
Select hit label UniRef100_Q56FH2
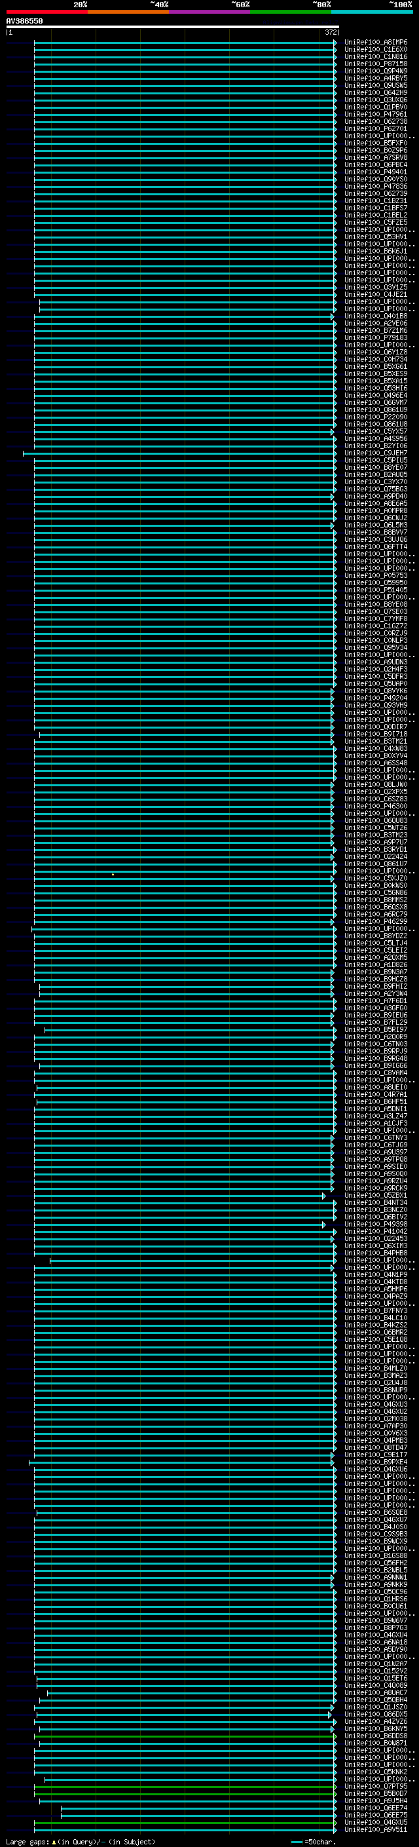(375, 1563)
